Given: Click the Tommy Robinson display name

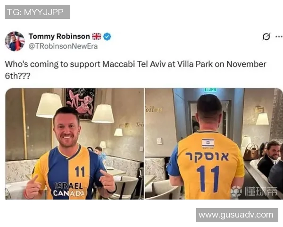Looking at the screenshot, I should pos(59,36).
